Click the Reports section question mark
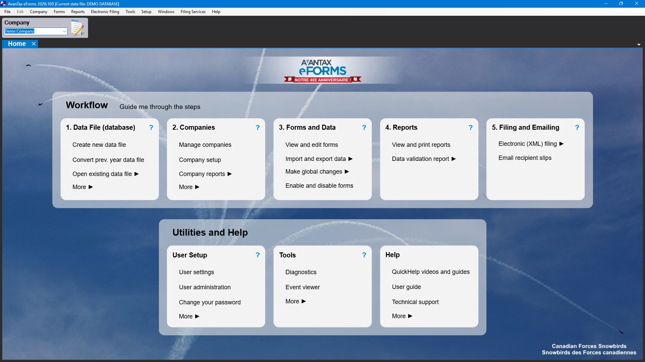Viewport: 645px width, 362px height. (x=470, y=128)
